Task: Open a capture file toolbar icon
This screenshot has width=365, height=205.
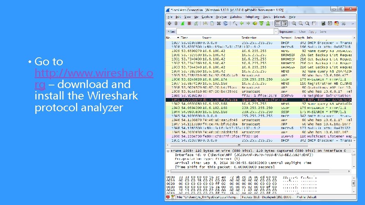Action: pos(205,24)
